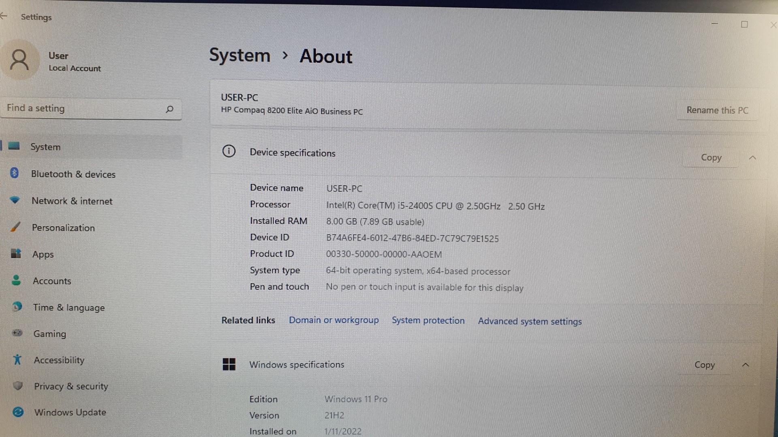
Task: Select System label in sidebar
Action: coord(45,147)
